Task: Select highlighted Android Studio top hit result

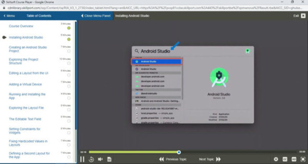Action: pos(157,61)
